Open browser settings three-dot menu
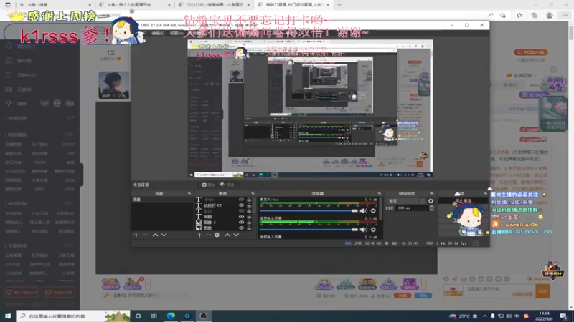Viewport: 574px width, 322px height. [565, 15]
